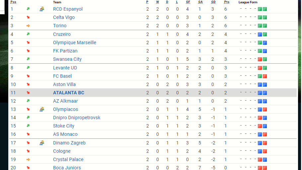This screenshot has width=302, height=170.
Task: Click Torino's orange no-movement arrow
Action: click(x=28, y=26)
